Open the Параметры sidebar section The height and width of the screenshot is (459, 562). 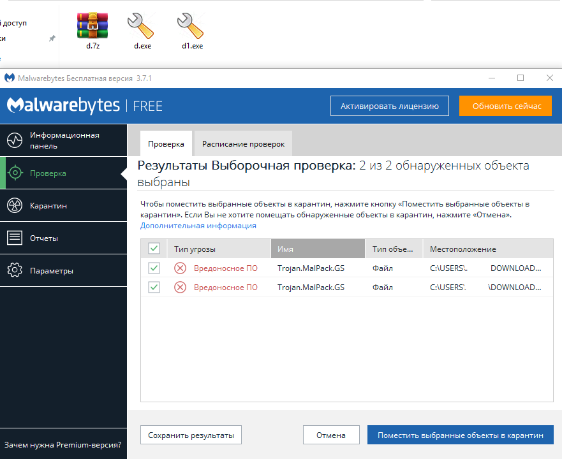[x=63, y=270]
